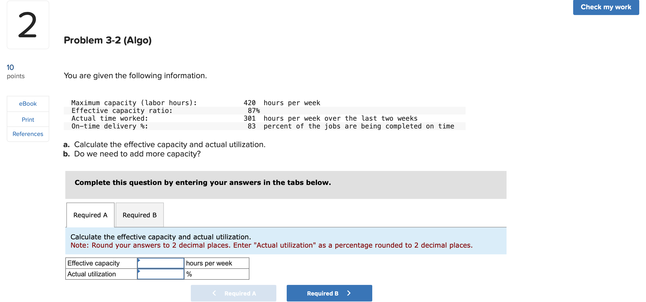This screenshot has height=302, width=646.
Task: Click inside the Actual utilization input field
Action: tap(161, 274)
